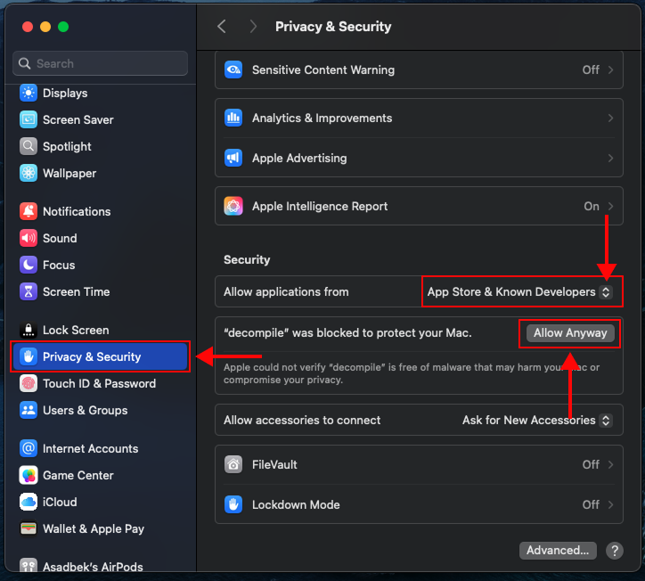Select Sound label in sidebar

[x=60, y=238]
